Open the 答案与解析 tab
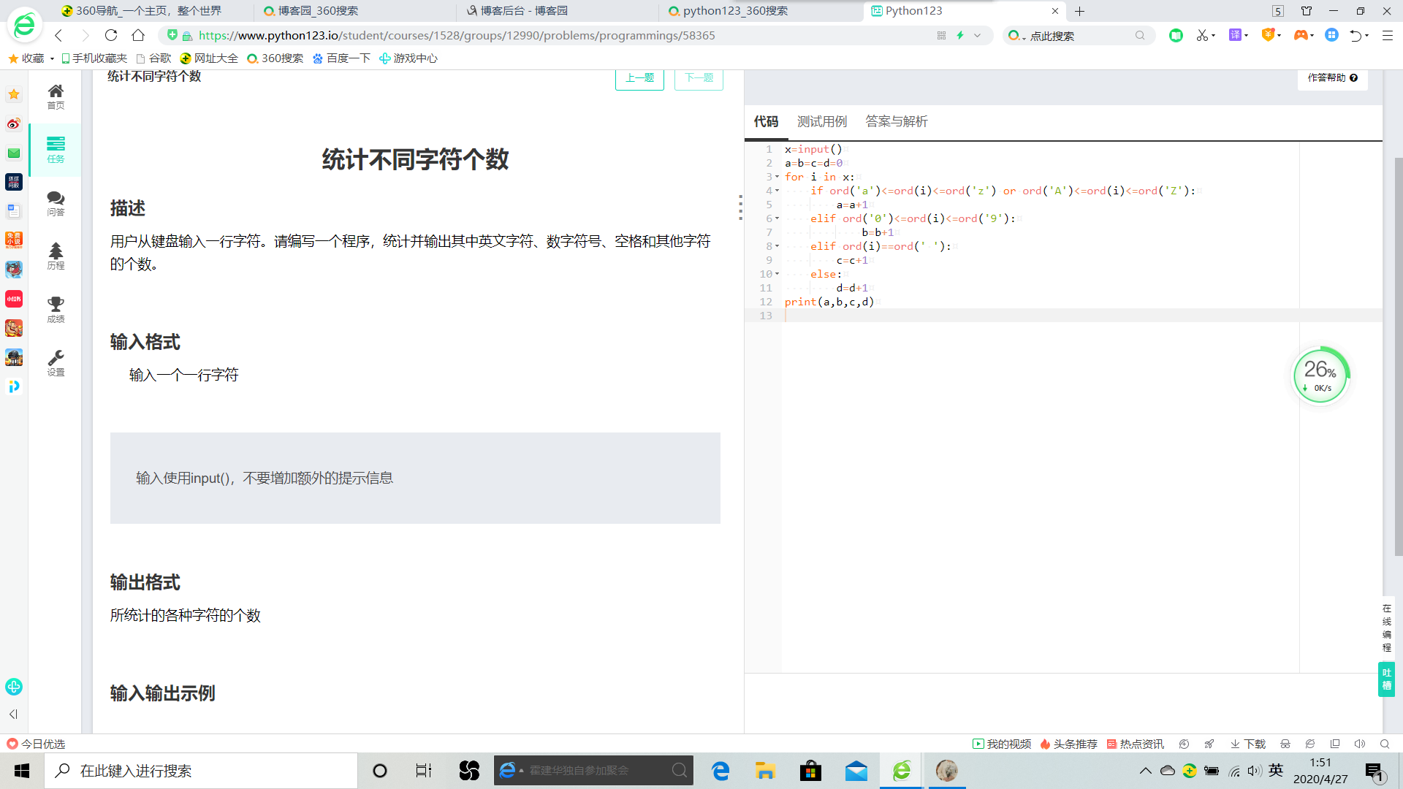Screen dimensions: 1403x789 pos(896,121)
